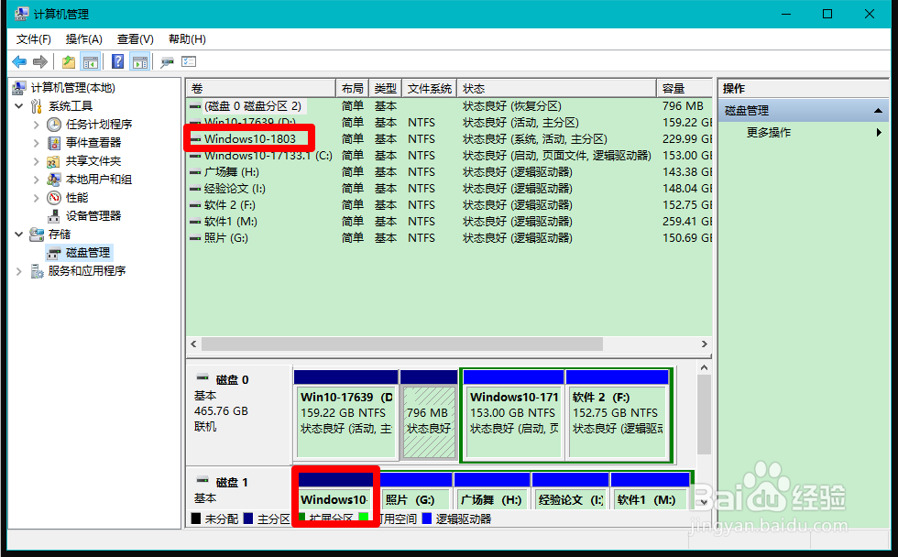Click the black 未分配 legend swatch
The image size is (898, 557).
point(196,519)
